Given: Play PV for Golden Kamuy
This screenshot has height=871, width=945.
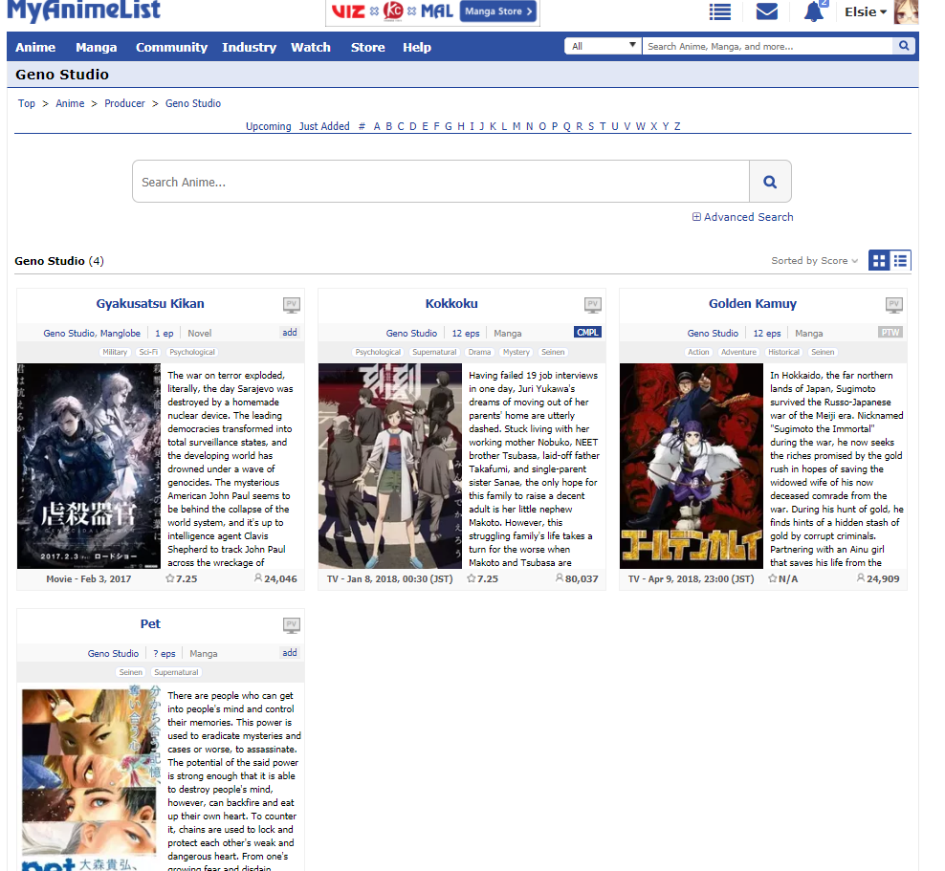Looking at the screenshot, I should click(x=894, y=305).
